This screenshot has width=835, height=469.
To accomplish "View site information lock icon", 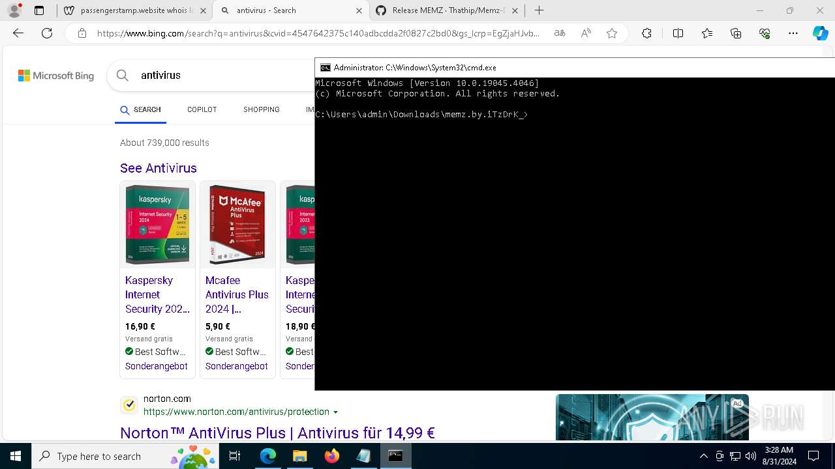I will tap(82, 34).
